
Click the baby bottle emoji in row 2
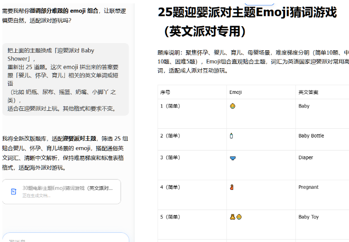click(x=231, y=136)
